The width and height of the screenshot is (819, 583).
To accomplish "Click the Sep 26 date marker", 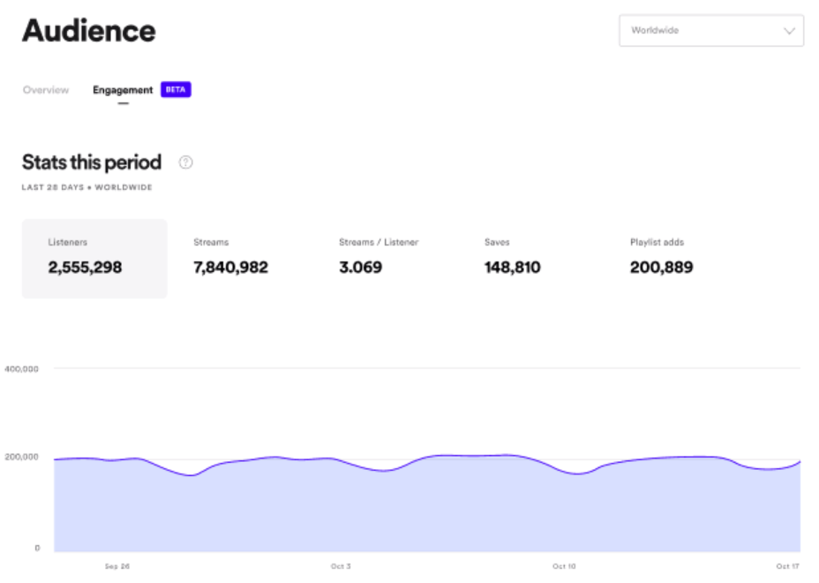I will click(117, 566).
